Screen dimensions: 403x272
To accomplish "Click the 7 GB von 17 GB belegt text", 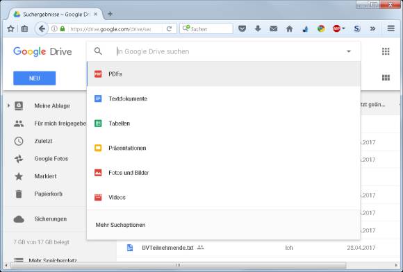I will click(42, 241).
